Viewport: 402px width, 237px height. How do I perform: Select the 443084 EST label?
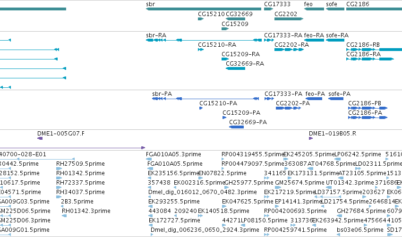pos(160,211)
